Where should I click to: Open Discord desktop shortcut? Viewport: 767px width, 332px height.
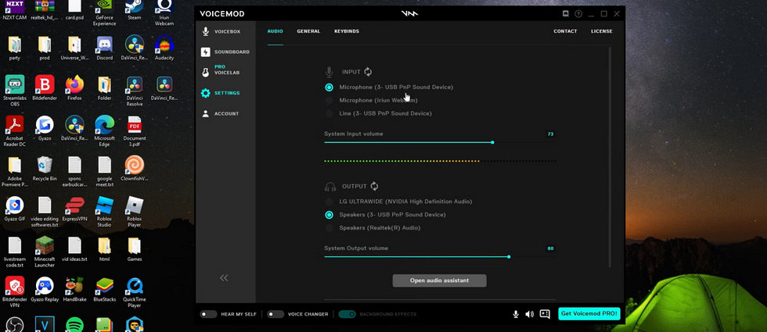[104, 48]
